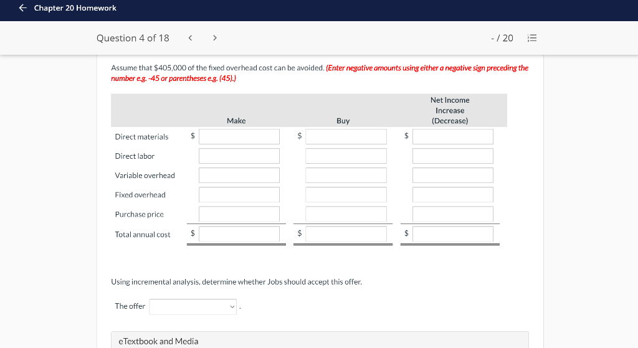Click the Variable overhead Net Income input field
The width and height of the screenshot is (638, 348).
[453, 175]
